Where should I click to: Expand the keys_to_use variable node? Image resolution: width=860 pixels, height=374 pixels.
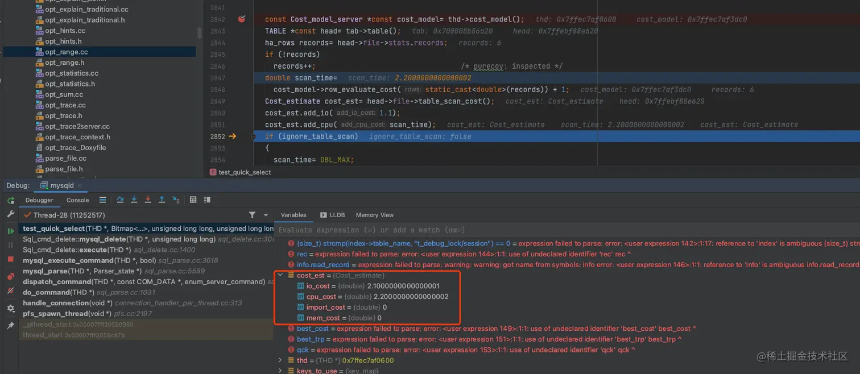click(280, 371)
